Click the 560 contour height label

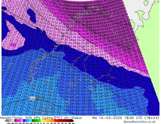click(33, 99)
